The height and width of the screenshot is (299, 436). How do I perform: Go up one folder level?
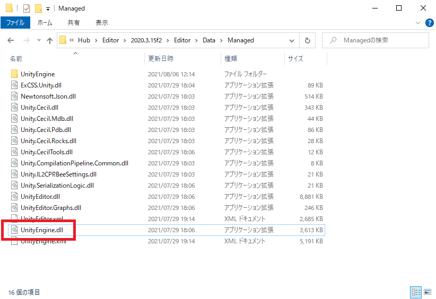(x=50, y=41)
